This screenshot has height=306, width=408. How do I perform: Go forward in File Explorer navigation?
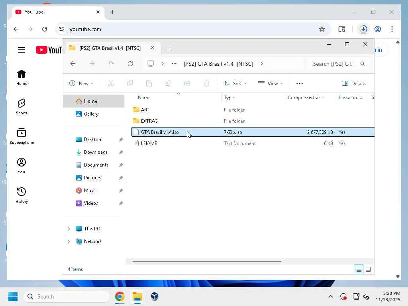(92, 64)
